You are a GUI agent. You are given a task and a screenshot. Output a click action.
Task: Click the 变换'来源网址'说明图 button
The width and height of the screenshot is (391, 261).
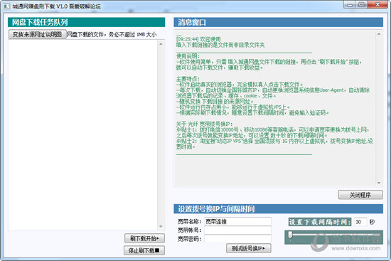click(38, 34)
